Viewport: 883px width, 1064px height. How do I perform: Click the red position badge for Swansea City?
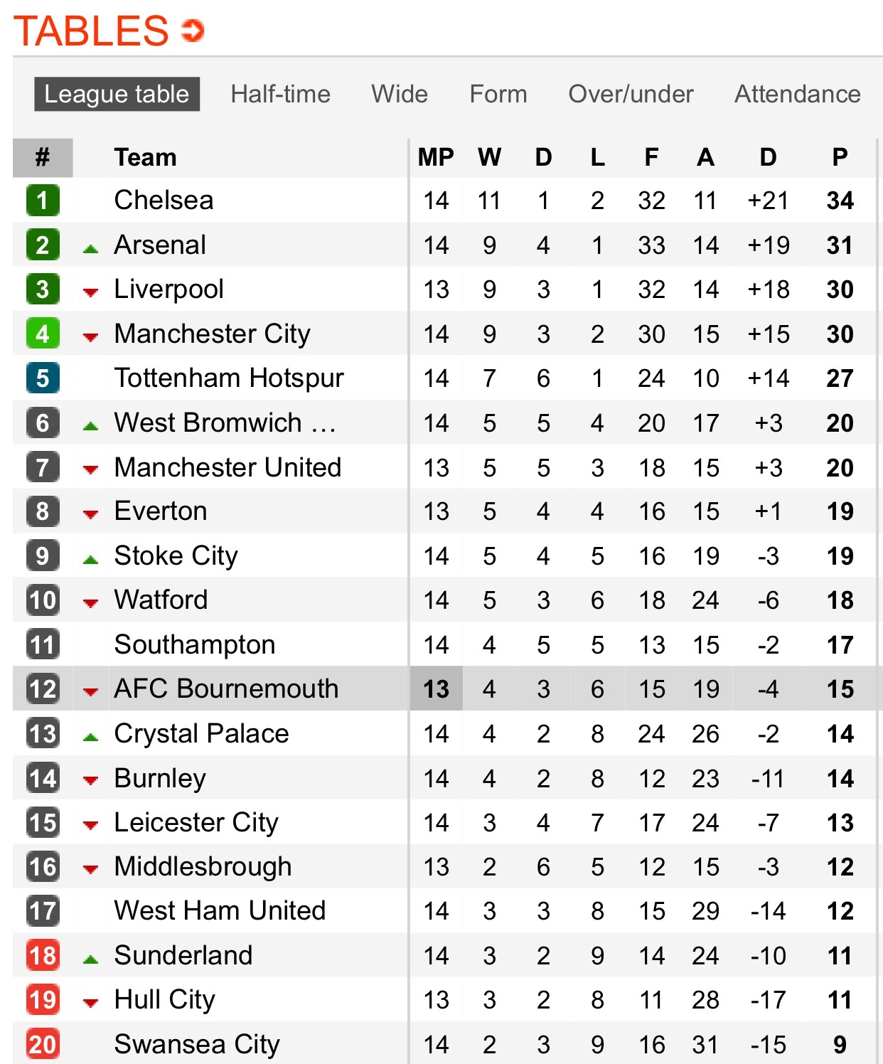coord(41,1044)
